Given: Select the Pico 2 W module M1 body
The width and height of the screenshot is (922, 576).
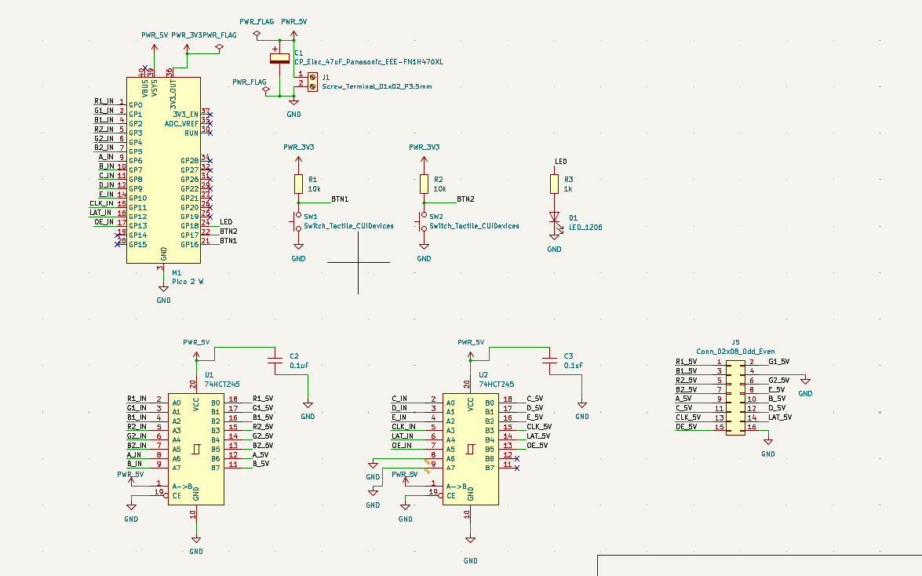Looking at the screenshot, I should click(163, 170).
